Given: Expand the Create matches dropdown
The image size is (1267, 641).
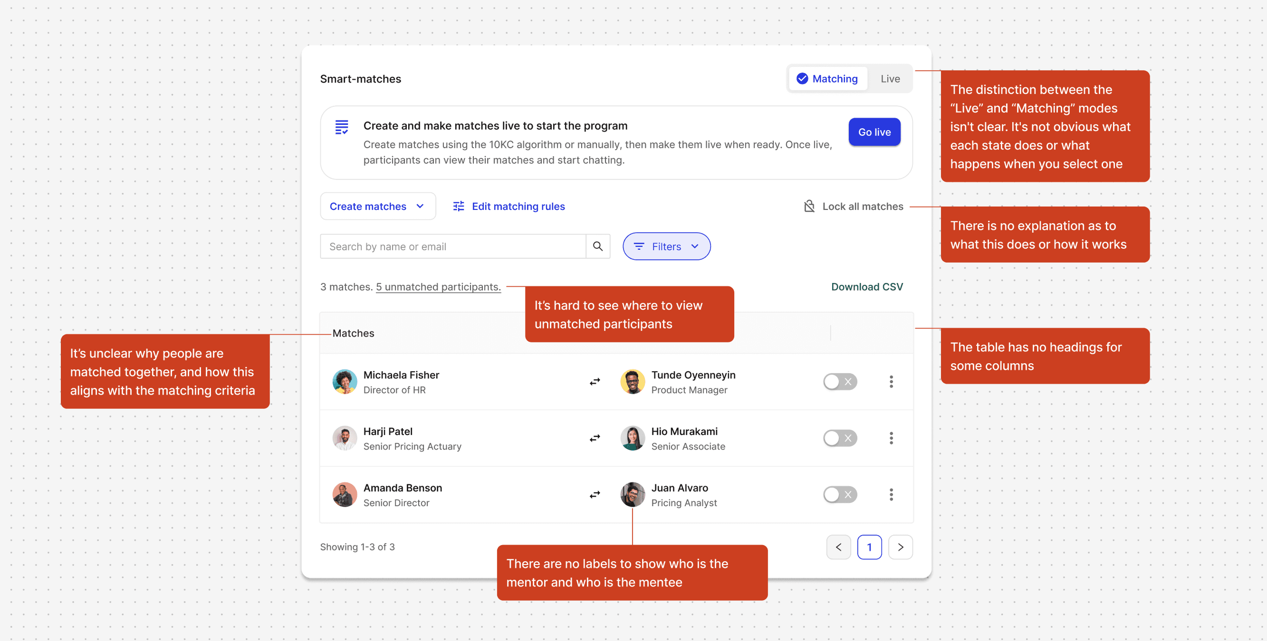Looking at the screenshot, I should [x=377, y=207].
